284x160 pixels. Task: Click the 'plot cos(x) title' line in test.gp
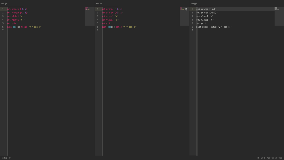tap(24, 27)
